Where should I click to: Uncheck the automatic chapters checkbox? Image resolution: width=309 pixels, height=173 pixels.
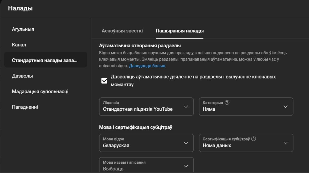104,81
